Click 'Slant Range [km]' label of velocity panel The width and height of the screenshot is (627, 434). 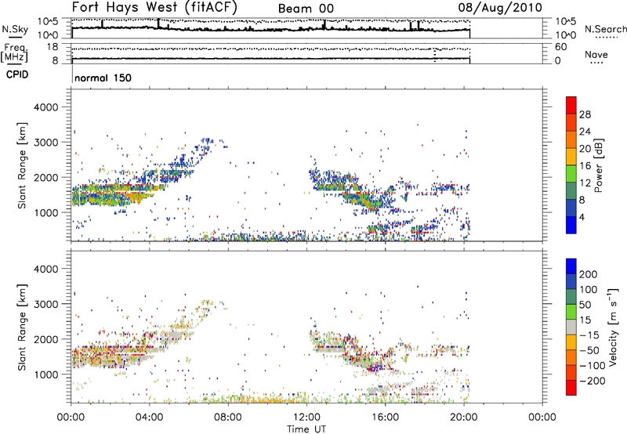click(x=22, y=327)
